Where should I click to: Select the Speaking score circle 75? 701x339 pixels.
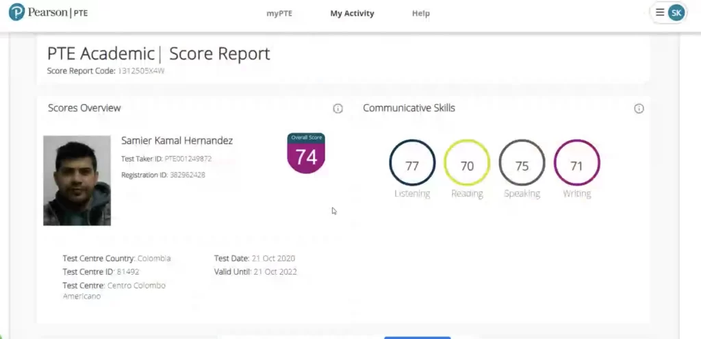tap(522, 163)
